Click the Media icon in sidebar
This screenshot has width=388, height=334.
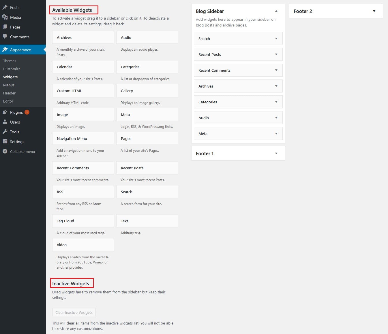[5, 17]
